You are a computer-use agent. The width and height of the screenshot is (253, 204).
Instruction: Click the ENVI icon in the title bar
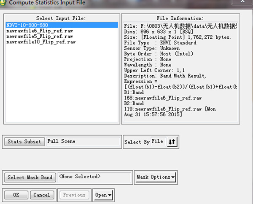coord(3,3)
